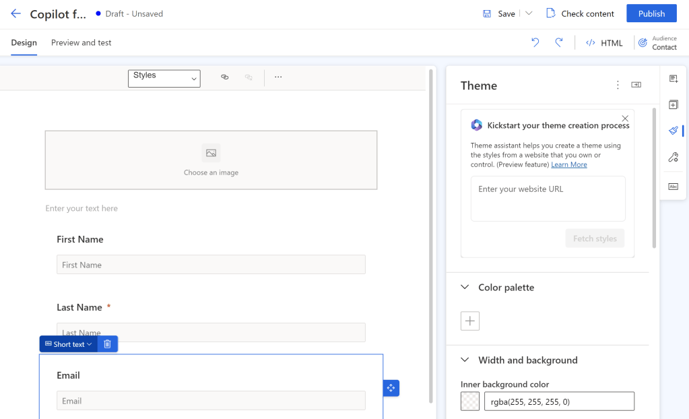Collapse the Width and background section
The height and width of the screenshot is (419, 689).
(465, 360)
